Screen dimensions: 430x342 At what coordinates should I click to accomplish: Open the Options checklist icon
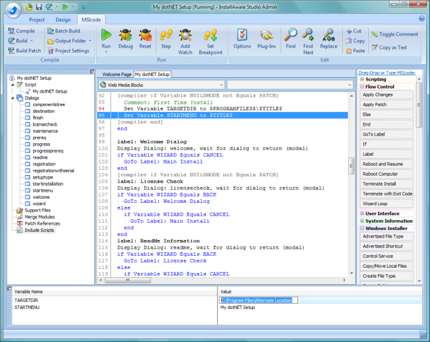(242, 35)
